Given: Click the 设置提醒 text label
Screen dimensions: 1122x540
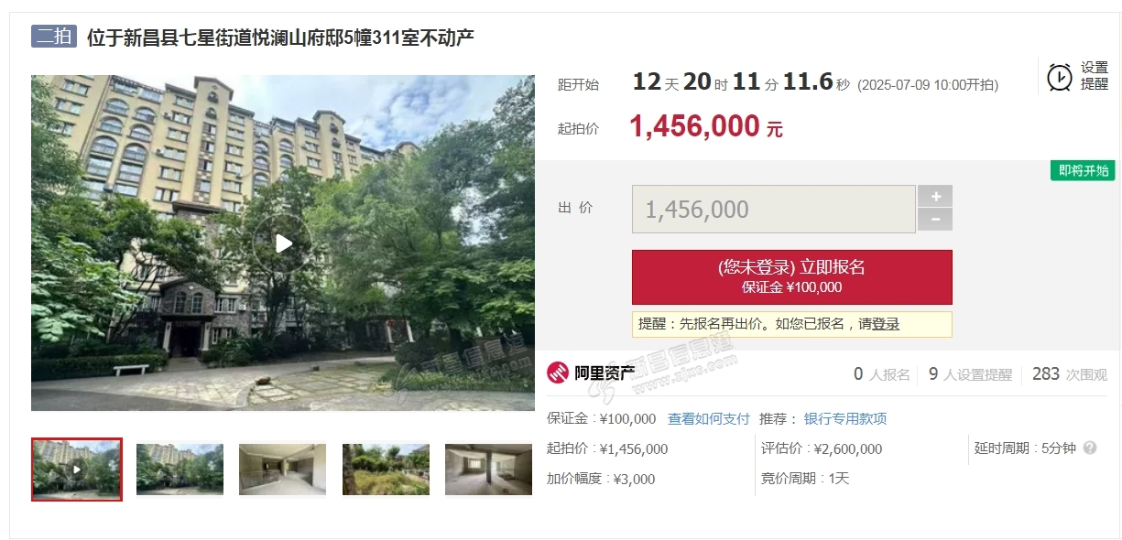Looking at the screenshot, I should point(1094,76).
